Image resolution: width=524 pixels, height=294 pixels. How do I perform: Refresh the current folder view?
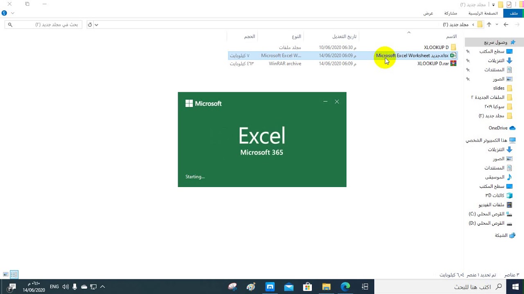90,25
